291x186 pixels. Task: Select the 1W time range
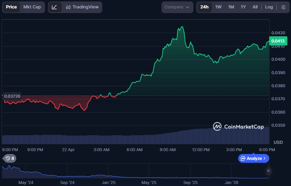click(218, 7)
